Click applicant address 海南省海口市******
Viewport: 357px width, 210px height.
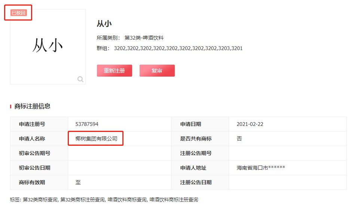(261, 168)
